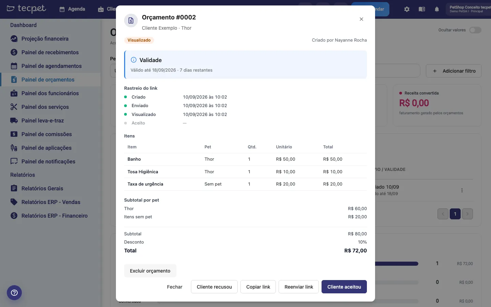Screen dimensions: 491x307
Task: Click Excluir orçamento button
Action: (x=150, y=271)
